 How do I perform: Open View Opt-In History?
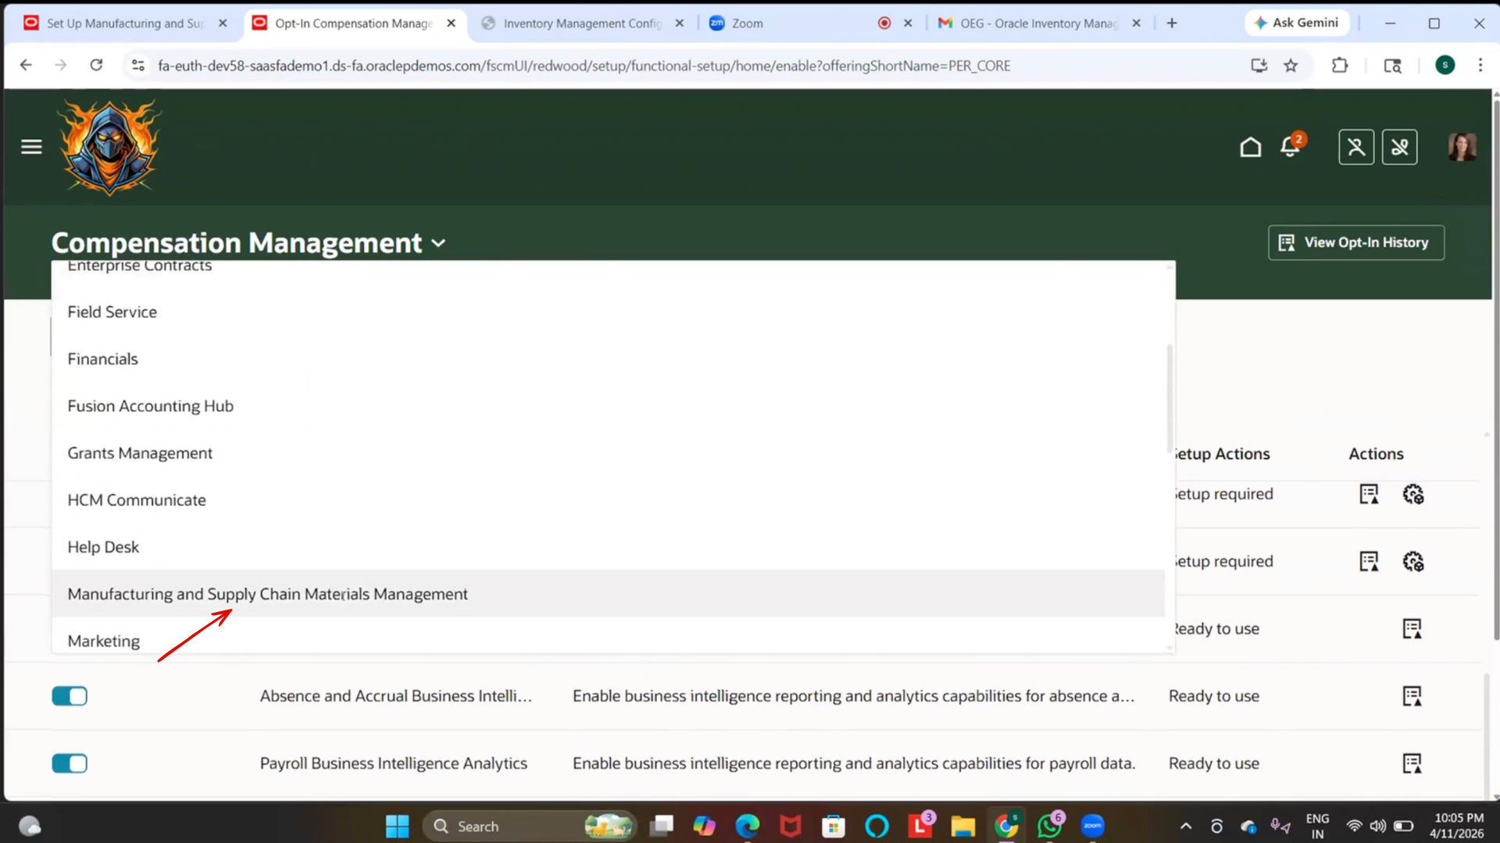point(1356,243)
